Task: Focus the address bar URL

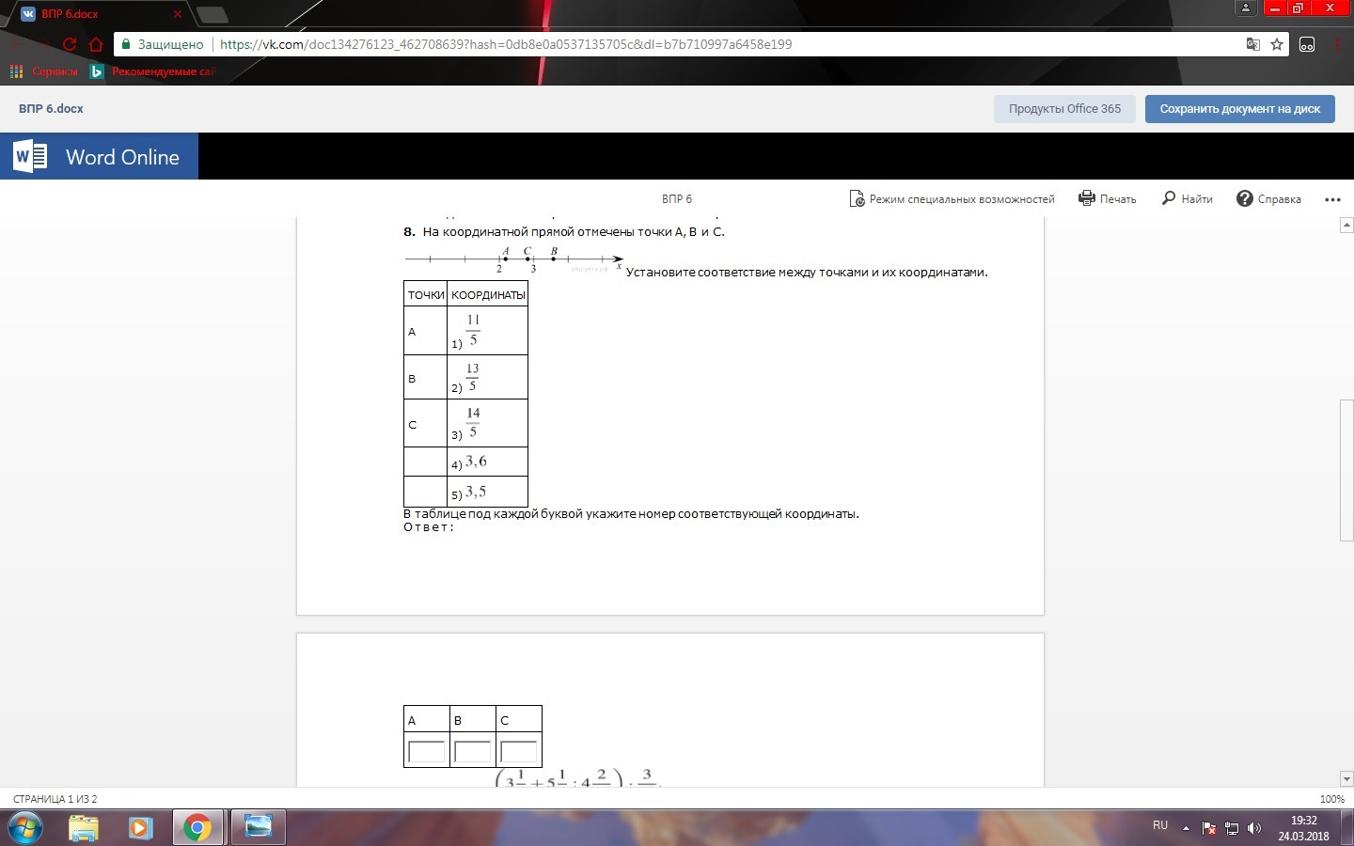Action: pyautogui.click(x=506, y=44)
